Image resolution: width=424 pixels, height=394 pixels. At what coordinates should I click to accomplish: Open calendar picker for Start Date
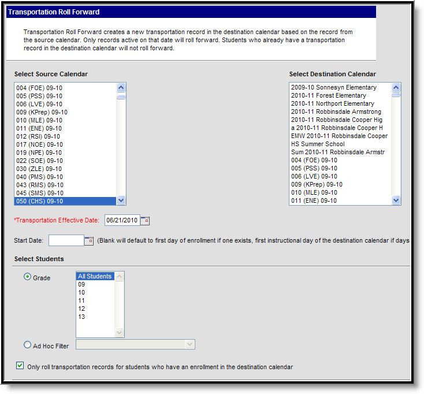(x=89, y=241)
